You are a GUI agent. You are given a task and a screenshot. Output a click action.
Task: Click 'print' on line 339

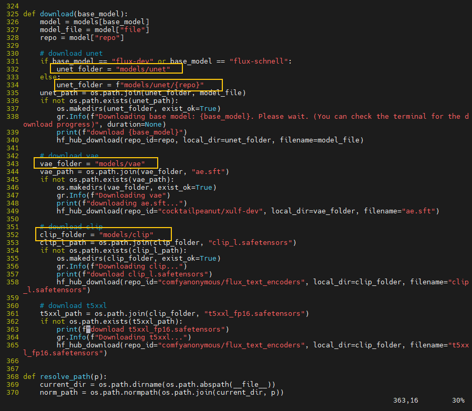tap(67, 132)
